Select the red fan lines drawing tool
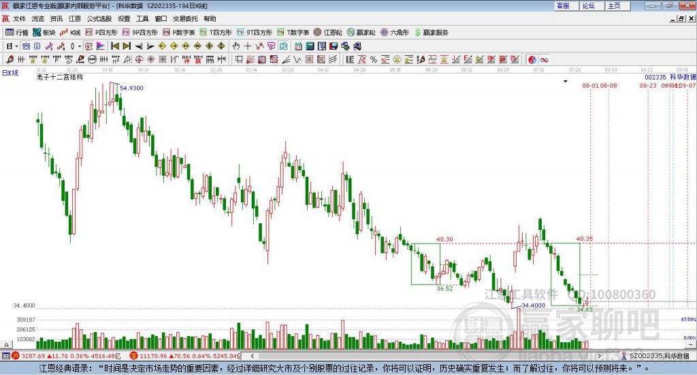This screenshot has height=375, width=697. tap(250, 59)
